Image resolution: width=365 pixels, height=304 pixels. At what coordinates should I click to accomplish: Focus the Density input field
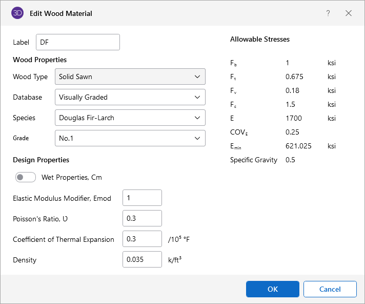pyautogui.click(x=142, y=259)
